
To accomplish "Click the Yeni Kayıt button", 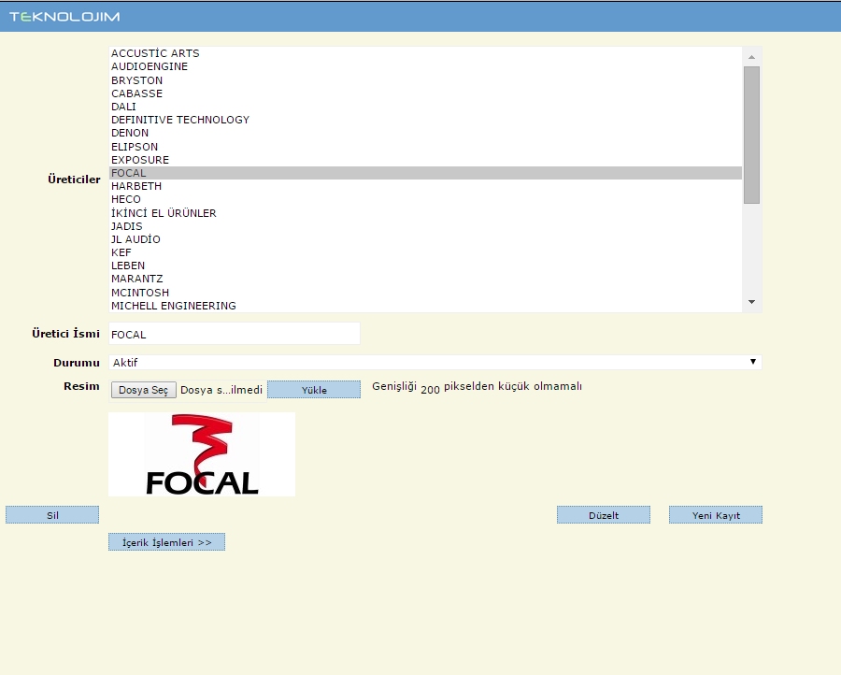I will [x=716, y=514].
